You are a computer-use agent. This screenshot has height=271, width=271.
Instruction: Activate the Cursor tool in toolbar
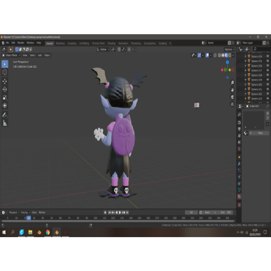5,72
